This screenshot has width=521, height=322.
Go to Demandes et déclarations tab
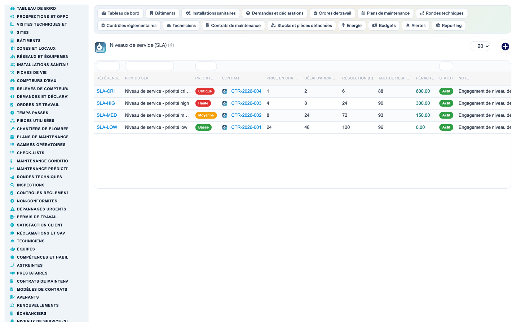(275, 13)
